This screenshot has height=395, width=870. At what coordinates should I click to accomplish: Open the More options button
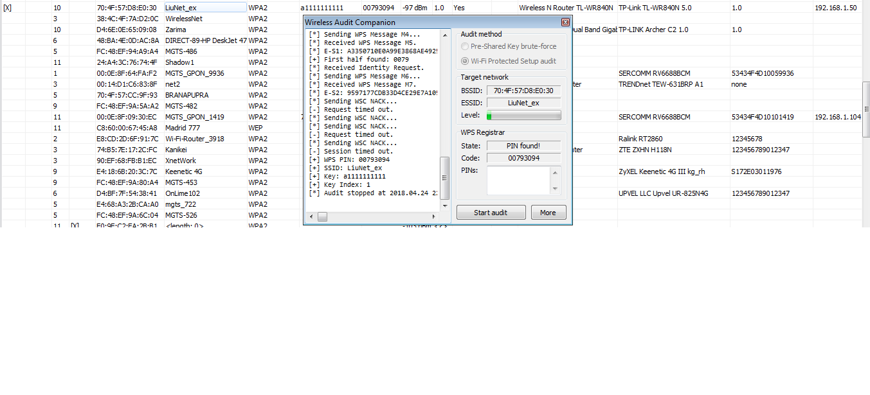(x=548, y=213)
